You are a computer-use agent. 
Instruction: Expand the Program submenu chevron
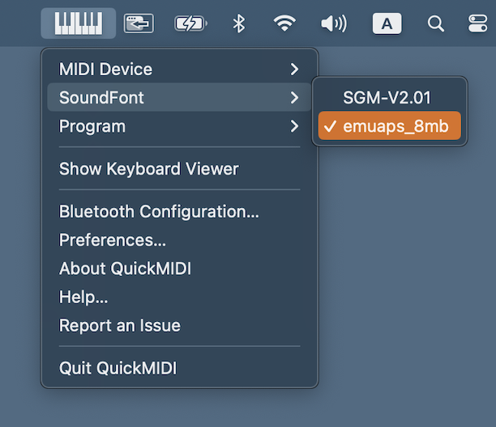pyautogui.click(x=294, y=126)
